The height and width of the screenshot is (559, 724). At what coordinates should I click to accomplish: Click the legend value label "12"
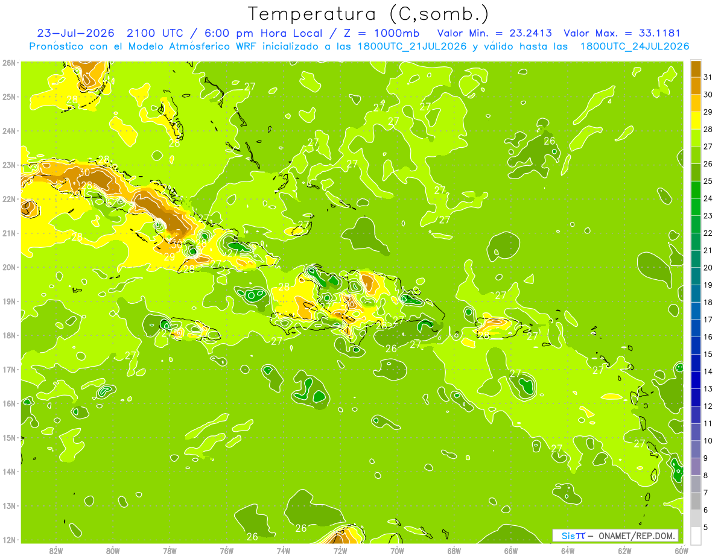(x=708, y=406)
